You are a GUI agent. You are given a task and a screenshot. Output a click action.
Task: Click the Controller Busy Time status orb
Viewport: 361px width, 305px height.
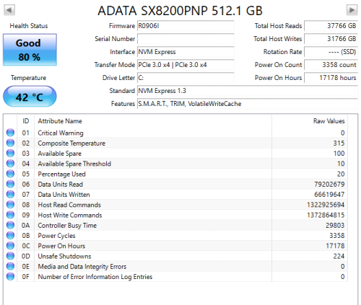10,225
